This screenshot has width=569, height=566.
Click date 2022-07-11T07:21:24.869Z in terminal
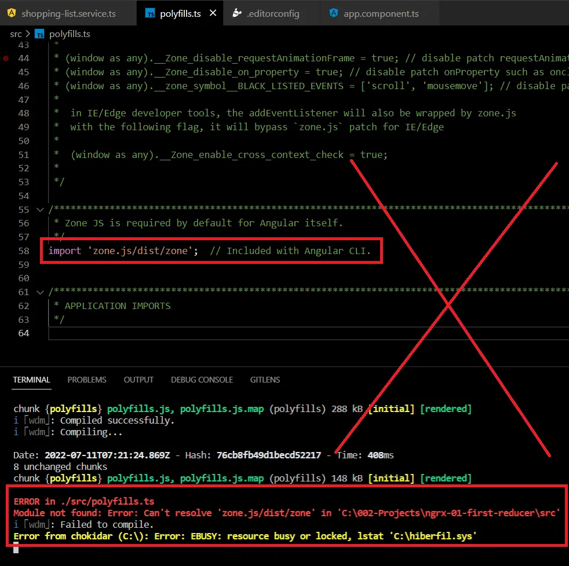tap(107, 455)
